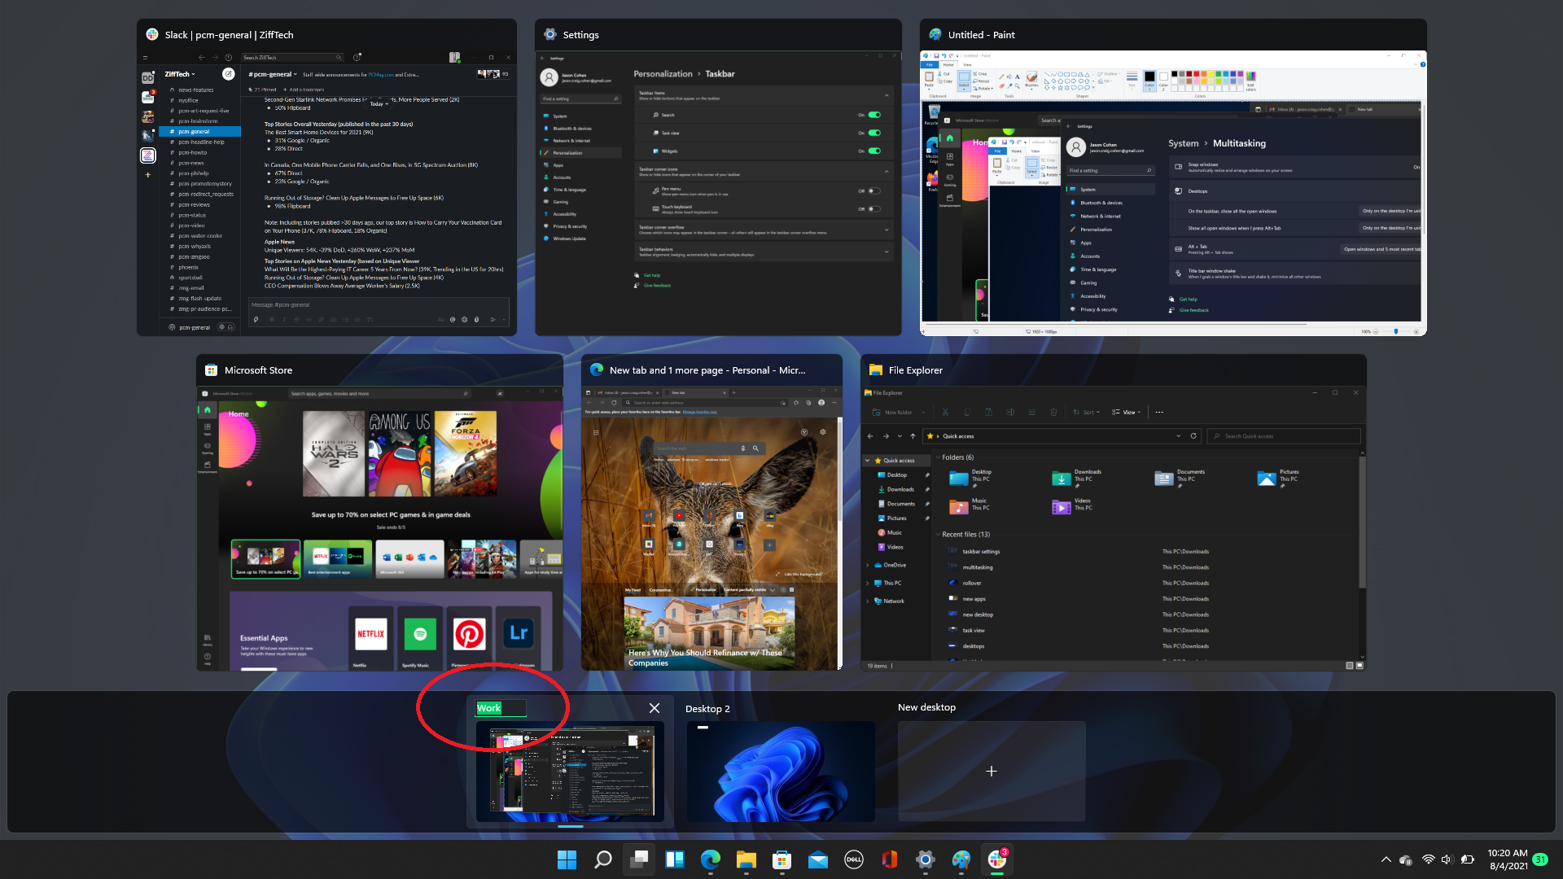Click the File Explorer icon in taskbar

pyautogui.click(x=745, y=859)
